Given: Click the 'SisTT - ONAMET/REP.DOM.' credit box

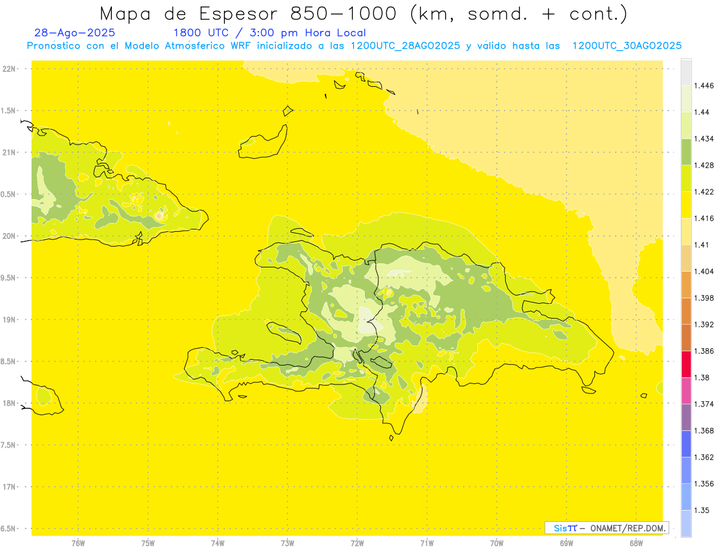Looking at the screenshot, I should click(607, 528).
